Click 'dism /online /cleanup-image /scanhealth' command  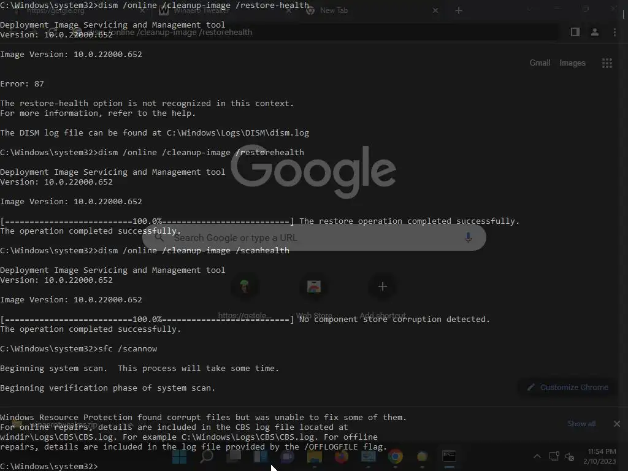[x=193, y=251]
